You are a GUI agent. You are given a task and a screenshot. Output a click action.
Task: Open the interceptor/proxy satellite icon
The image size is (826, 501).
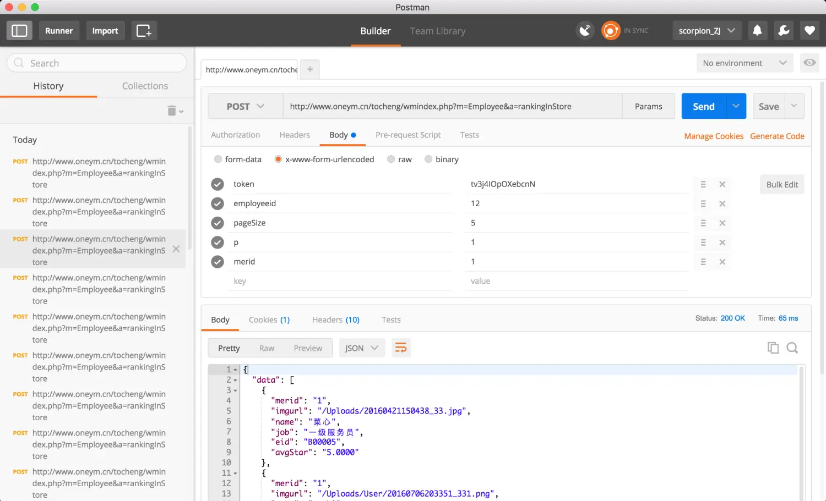(x=585, y=31)
